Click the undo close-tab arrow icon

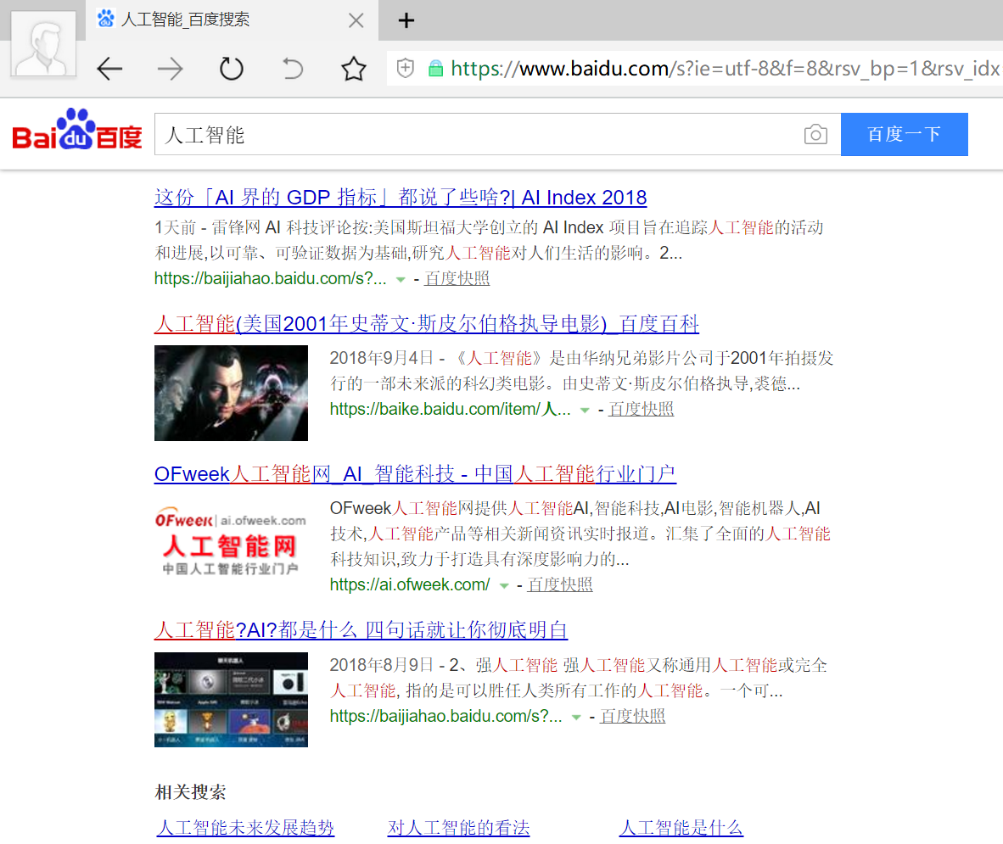tap(292, 68)
